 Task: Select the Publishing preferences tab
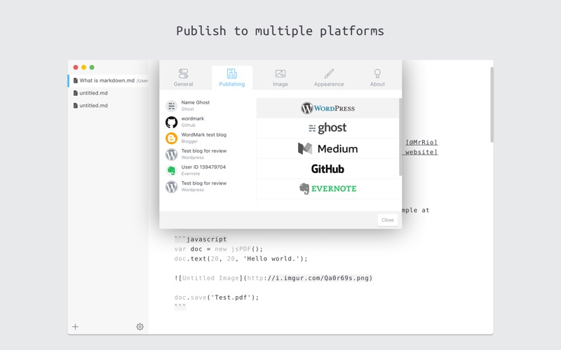(x=232, y=78)
